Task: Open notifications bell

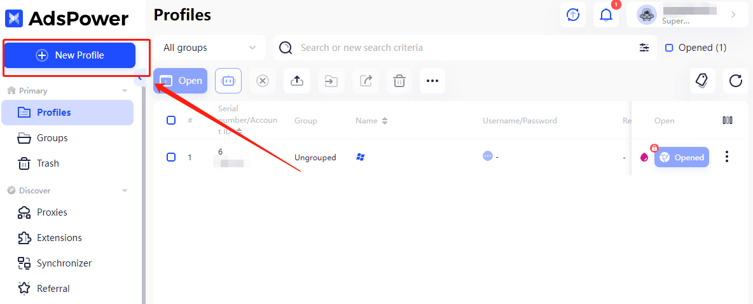Action: click(606, 15)
